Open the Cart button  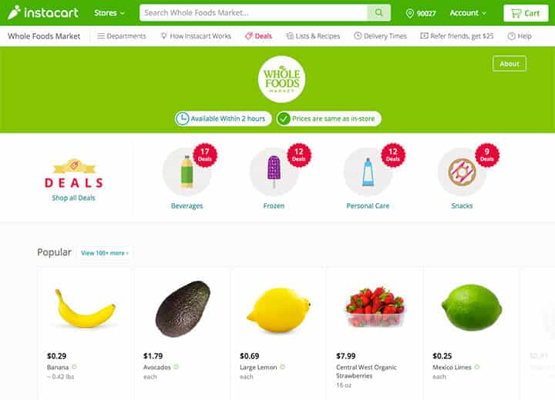(526, 13)
